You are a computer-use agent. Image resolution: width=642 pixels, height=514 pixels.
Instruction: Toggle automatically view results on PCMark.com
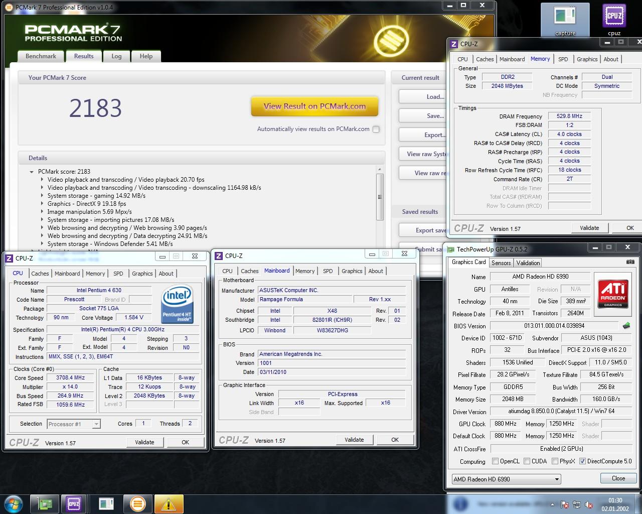[376, 129]
